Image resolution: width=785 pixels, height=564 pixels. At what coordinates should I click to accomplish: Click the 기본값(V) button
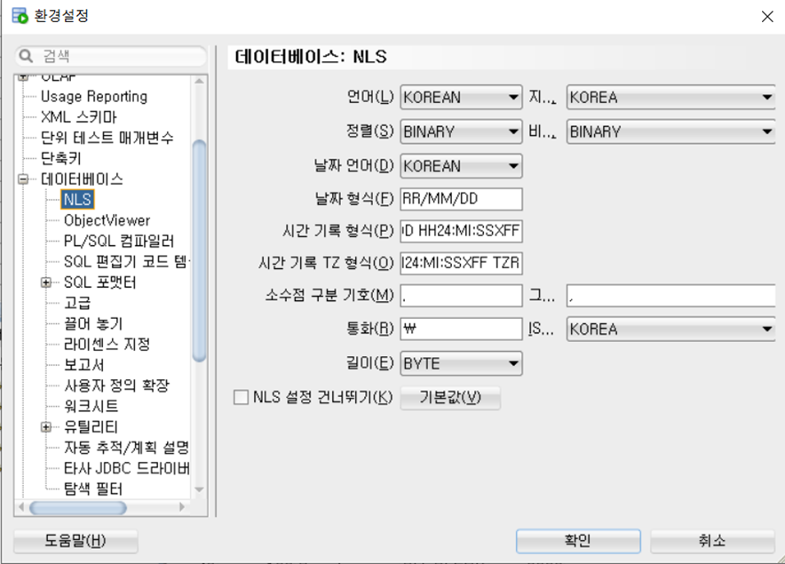click(450, 398)
